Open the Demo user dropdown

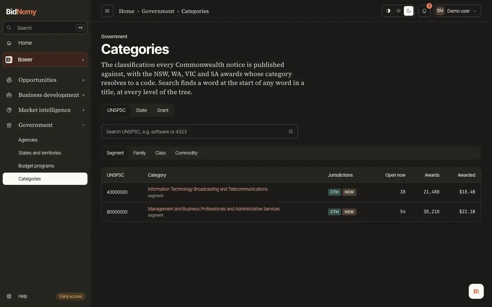click(x=457, y=11)
